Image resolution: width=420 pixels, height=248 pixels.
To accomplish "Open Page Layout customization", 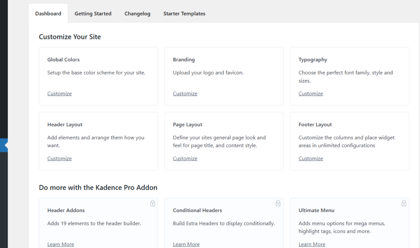I will coord(185,158).
